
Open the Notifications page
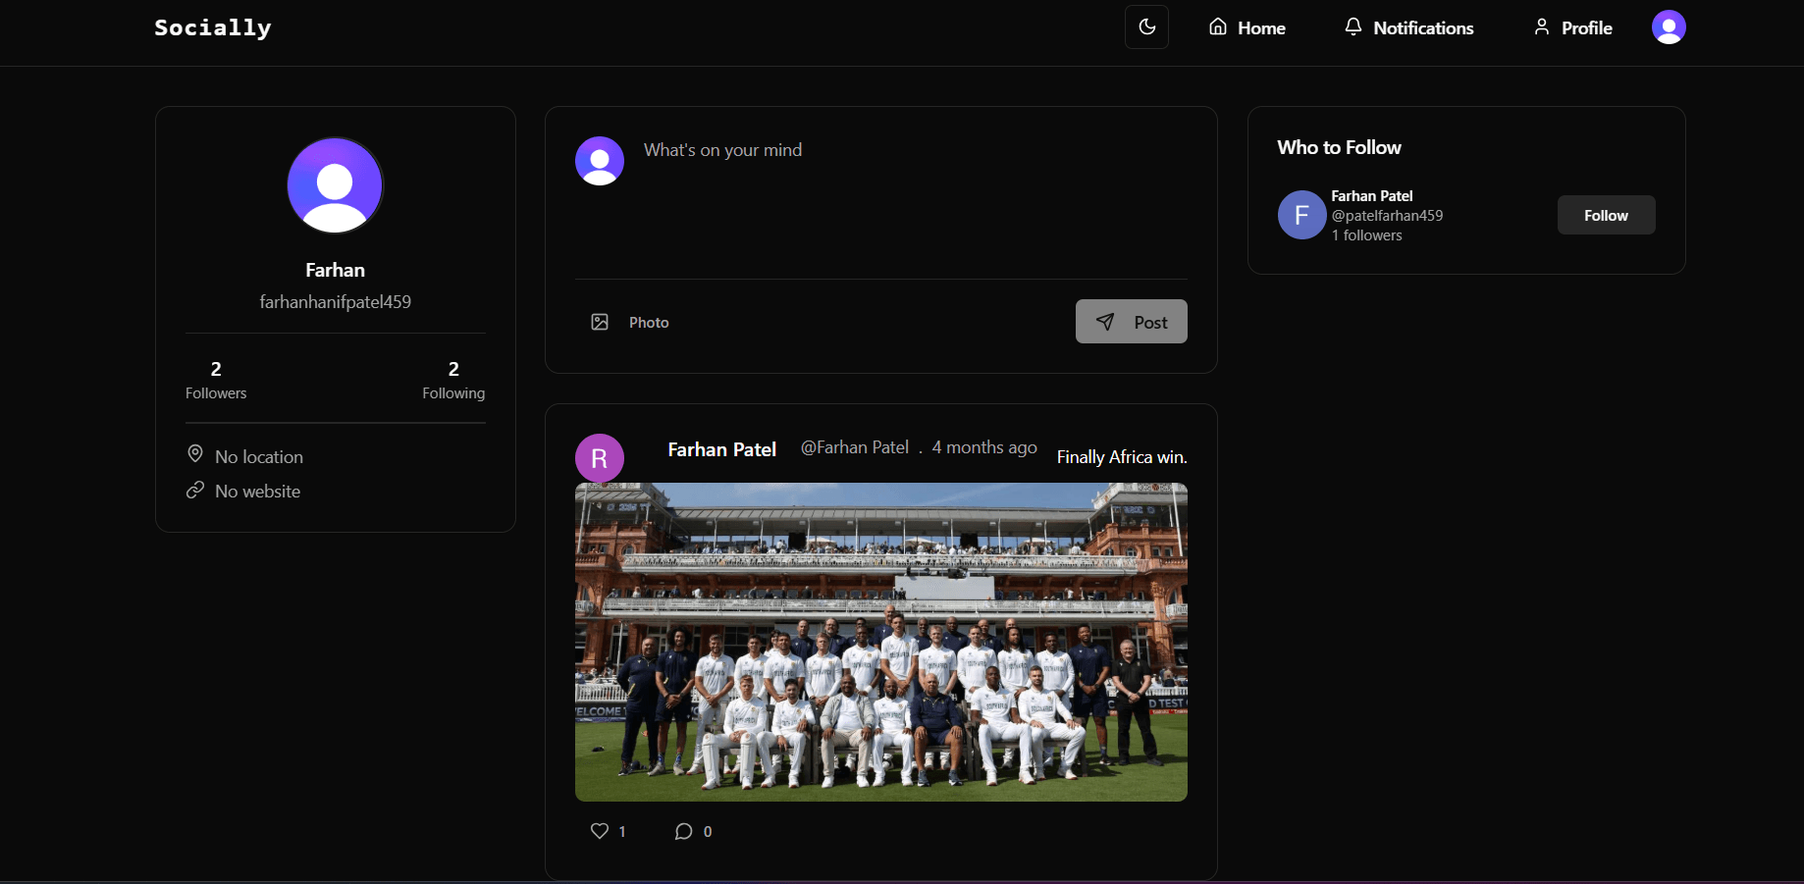pos(1408,28)
